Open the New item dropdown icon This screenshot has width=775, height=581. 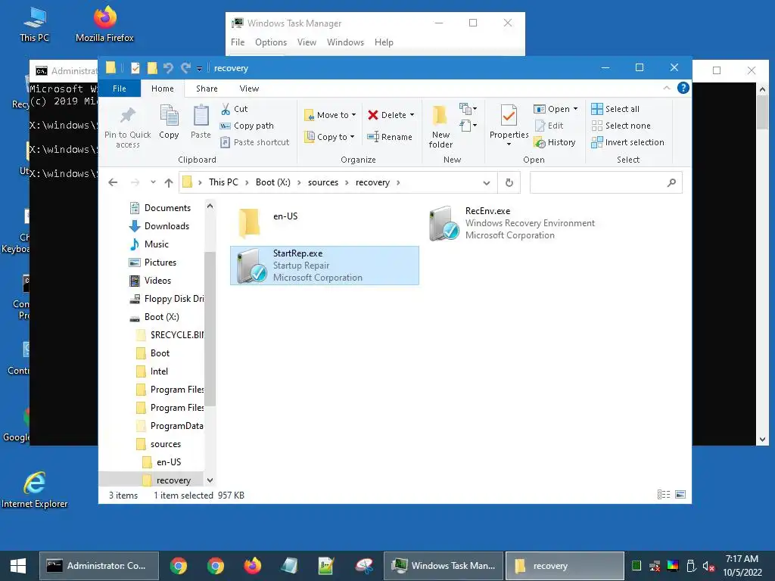(468, 109)
